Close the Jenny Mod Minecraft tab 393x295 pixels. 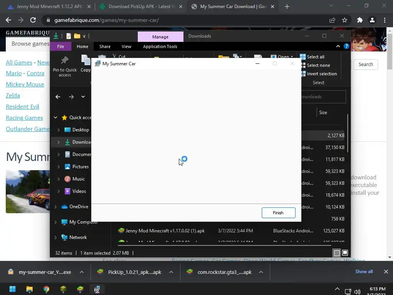click(x=89, y=7)
